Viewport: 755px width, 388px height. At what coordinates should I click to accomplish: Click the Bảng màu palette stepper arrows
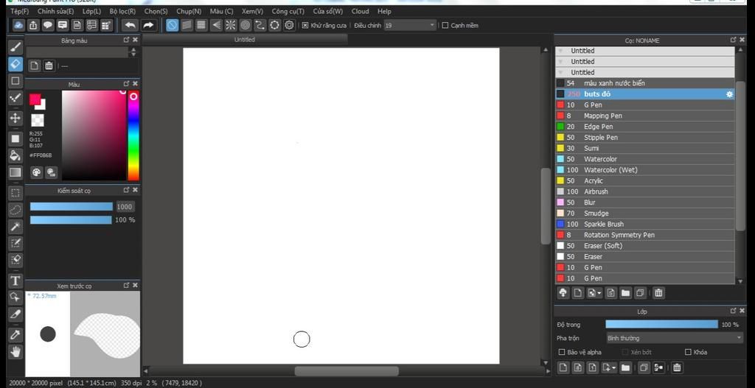[133, 52]
